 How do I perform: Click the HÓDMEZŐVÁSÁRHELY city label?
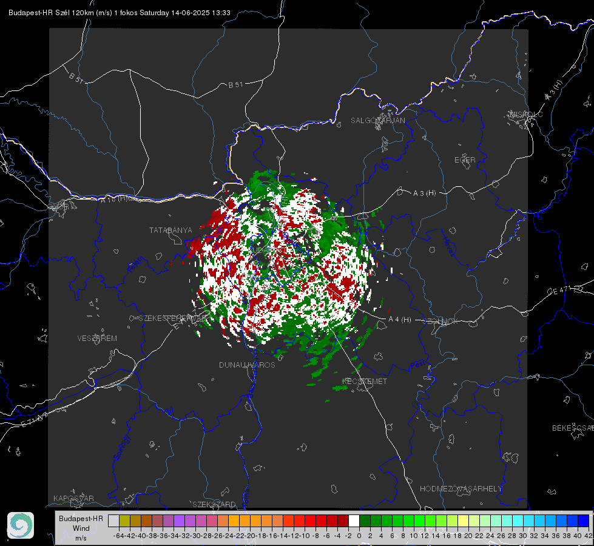(x=461, y=489)
